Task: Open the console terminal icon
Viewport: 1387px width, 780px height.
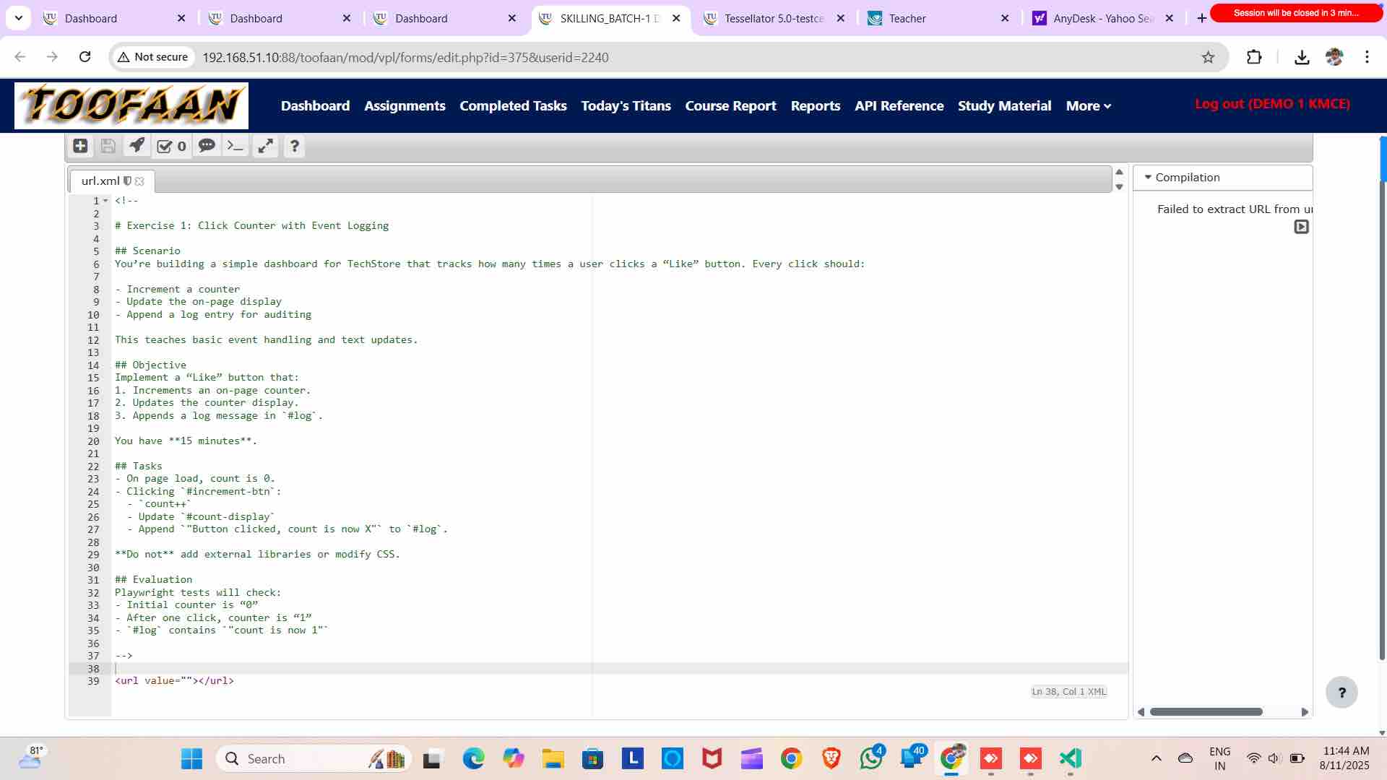Action: tap(236, 146)
